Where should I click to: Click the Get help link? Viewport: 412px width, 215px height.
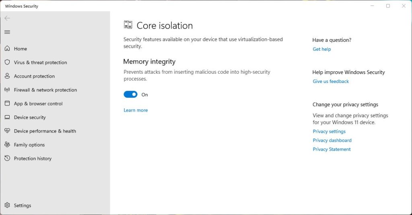tap(322, 49)
